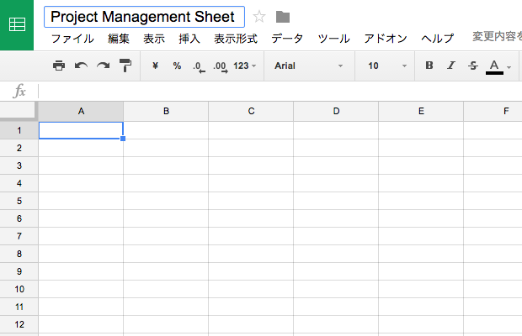Format as currency with yen icon

coord(155,66)
